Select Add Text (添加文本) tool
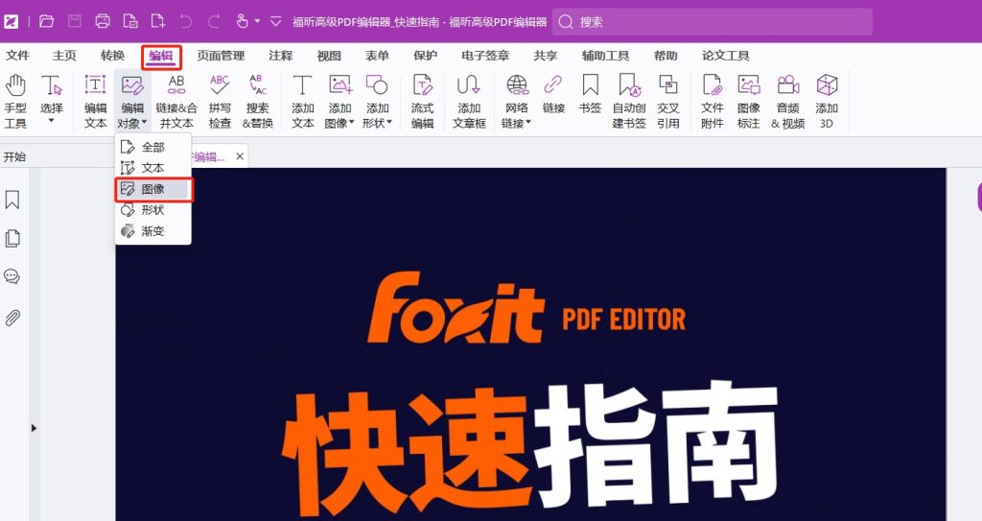Viewport: 982px width, 521px height. 302,101
